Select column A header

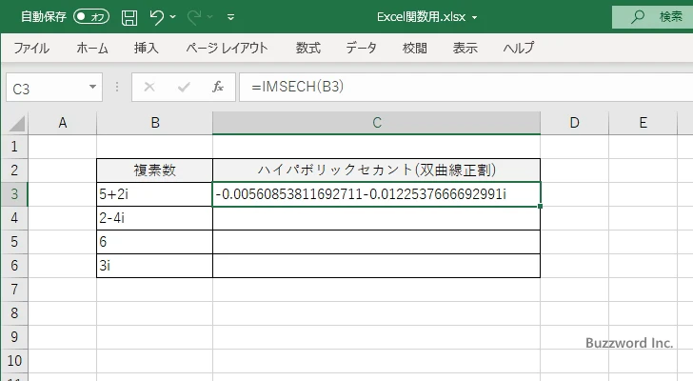click(62, 123)
